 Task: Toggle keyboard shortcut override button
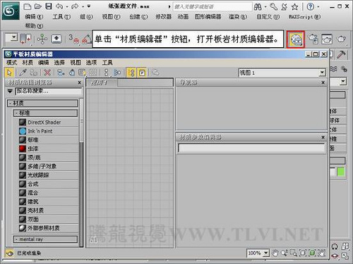[x=56, y=39]
